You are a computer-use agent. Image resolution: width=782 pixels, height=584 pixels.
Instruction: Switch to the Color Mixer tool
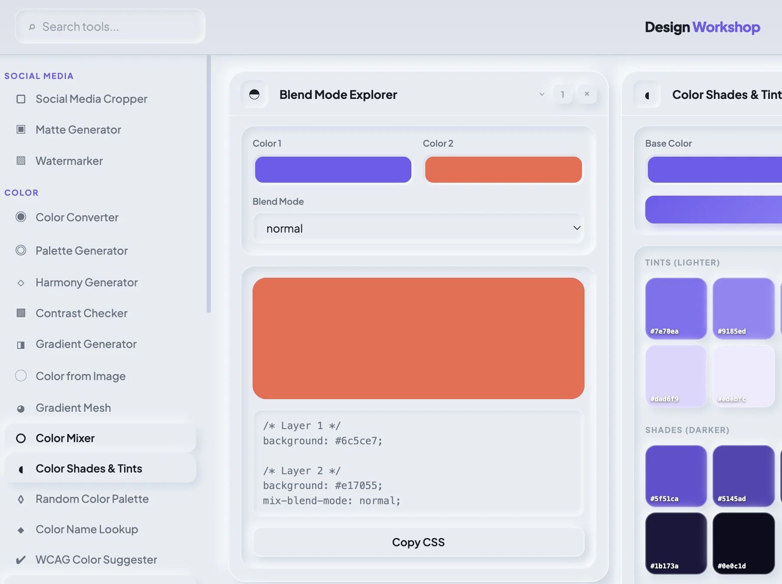(x=65, y=438)
